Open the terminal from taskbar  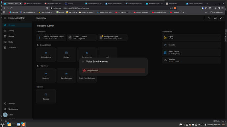point(14,125)
